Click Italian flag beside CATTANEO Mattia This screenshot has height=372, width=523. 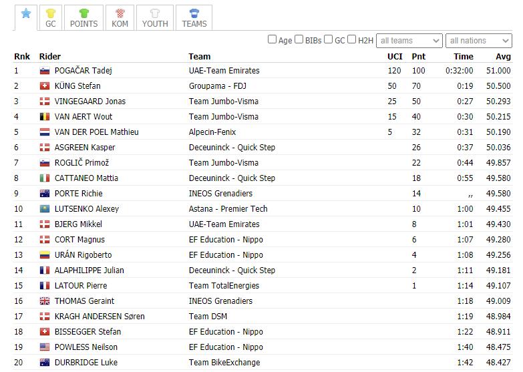pos(45,178)
